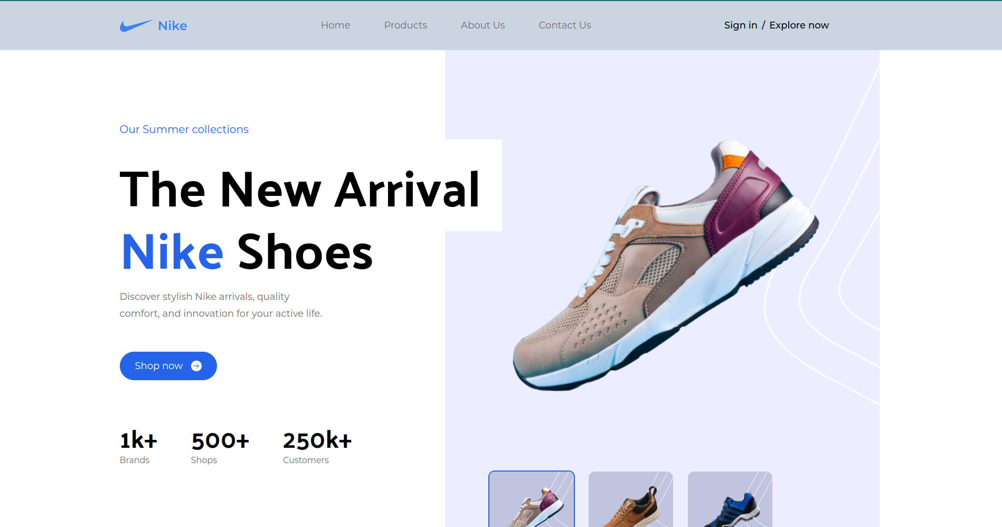Click the 500+ Shops statistic
The height and width of the screenshot is (527, 1002).
pyautogui.click(x=220, y=447)
